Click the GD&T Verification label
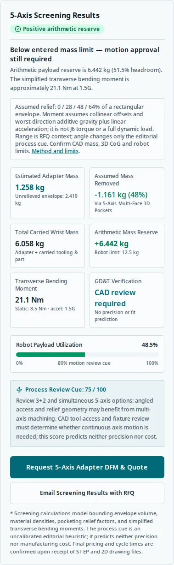This screenshot has width=174, height=565. pos(118,281)
